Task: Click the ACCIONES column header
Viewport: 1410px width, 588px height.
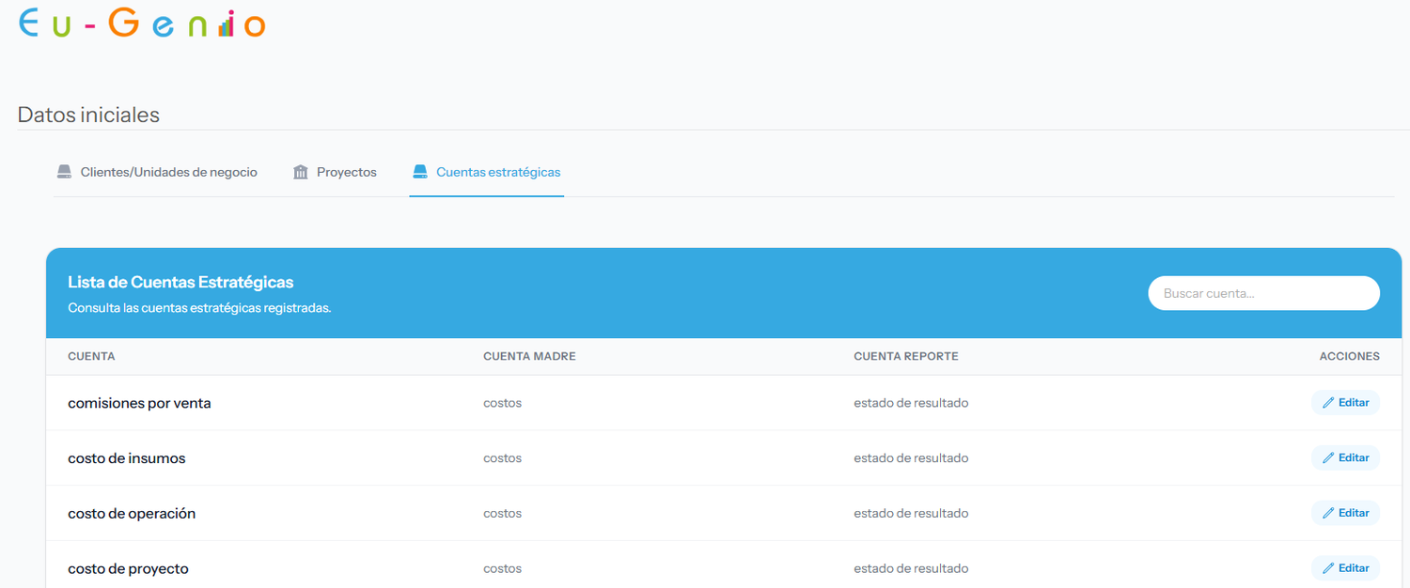Action: (1350, 357)
